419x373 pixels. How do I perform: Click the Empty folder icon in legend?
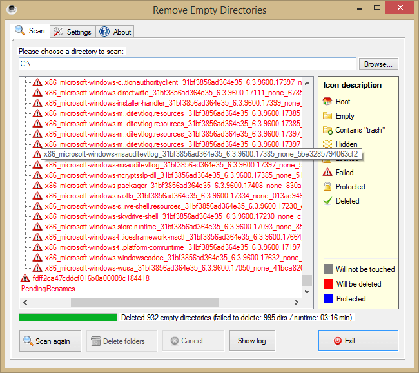click(x=327, y=115)
